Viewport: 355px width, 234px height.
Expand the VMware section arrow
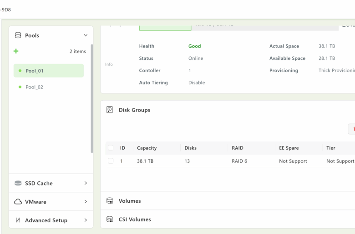(86, 202)
